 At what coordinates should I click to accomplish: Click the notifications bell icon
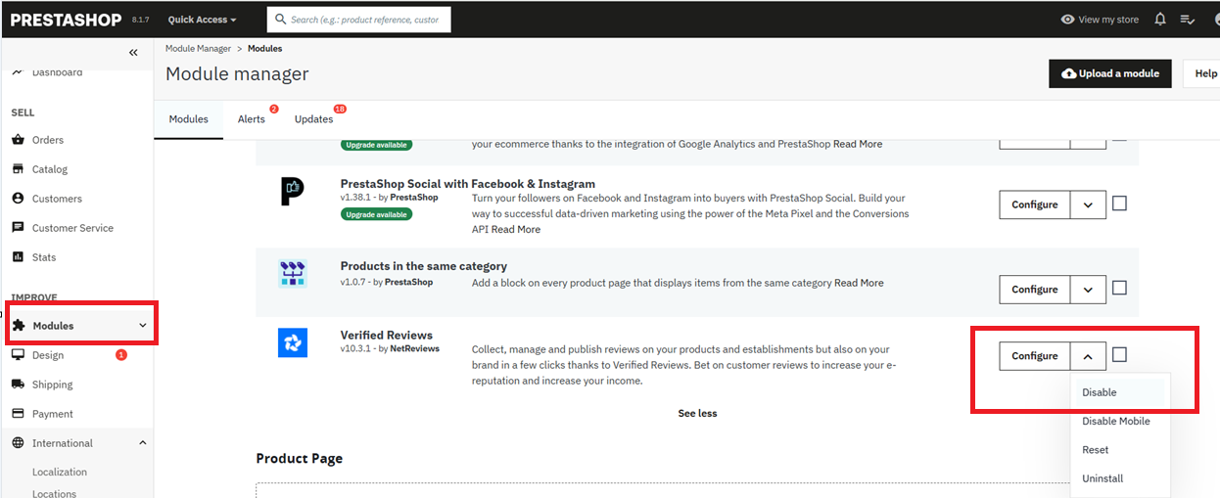pyautogui.click(x=1160, y=20)
